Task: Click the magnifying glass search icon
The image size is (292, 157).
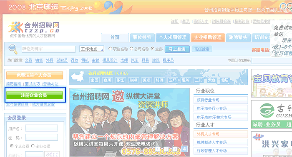Action: click(x=13, y=49)
